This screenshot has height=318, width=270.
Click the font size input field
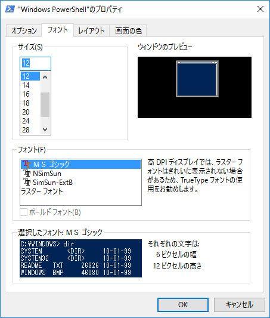point(35,63)
